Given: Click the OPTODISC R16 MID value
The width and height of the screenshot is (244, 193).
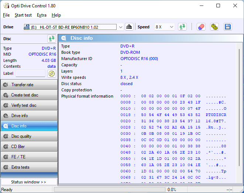Looking at the screenshot, I should click(42, 54).
